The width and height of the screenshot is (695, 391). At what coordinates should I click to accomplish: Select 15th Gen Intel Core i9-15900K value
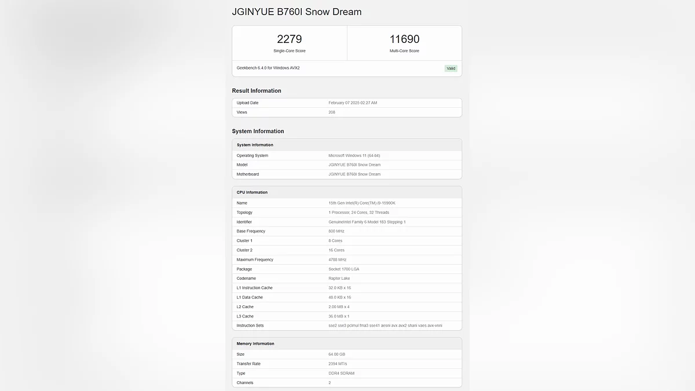click(x=362, y=203)
